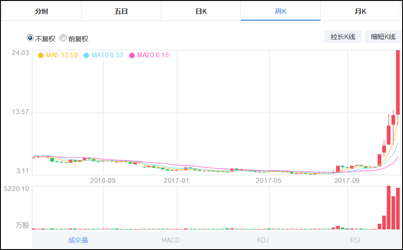
Task: Select the 周K tab
Action: coord(281,11)
